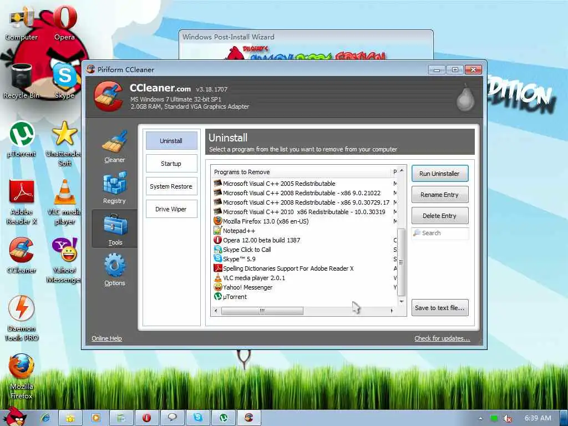Viewport: 568px width, 426px height.
Task: Open the Registry section in CCleaner
Action: click(x=114, y=187)
